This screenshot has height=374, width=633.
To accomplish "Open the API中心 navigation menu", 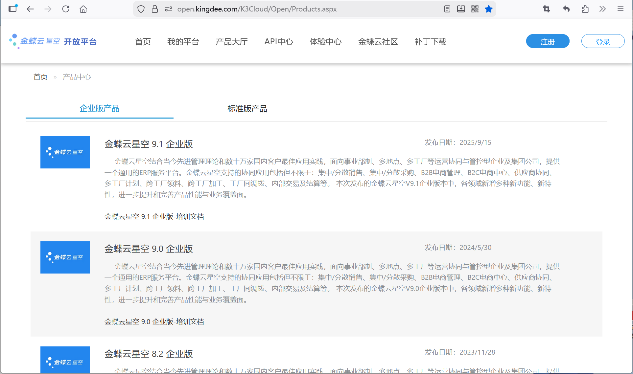I will [278, 42].
